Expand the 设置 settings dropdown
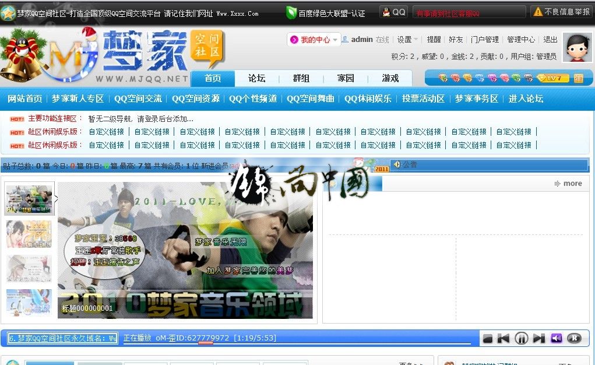The image size is (595, 365). (x=407, y=40)
